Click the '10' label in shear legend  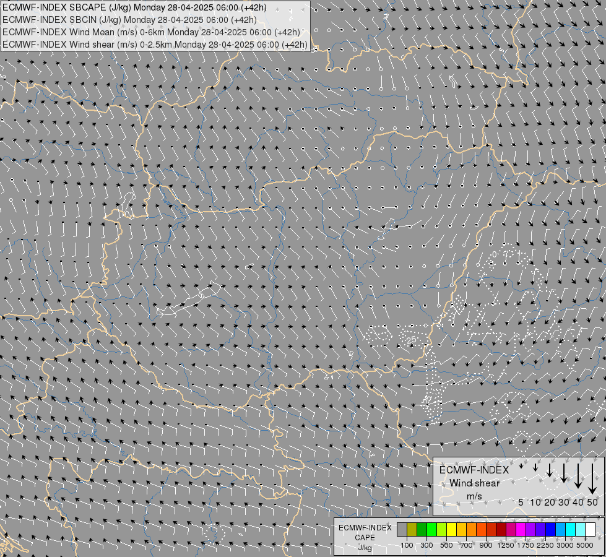click(535, 502)
